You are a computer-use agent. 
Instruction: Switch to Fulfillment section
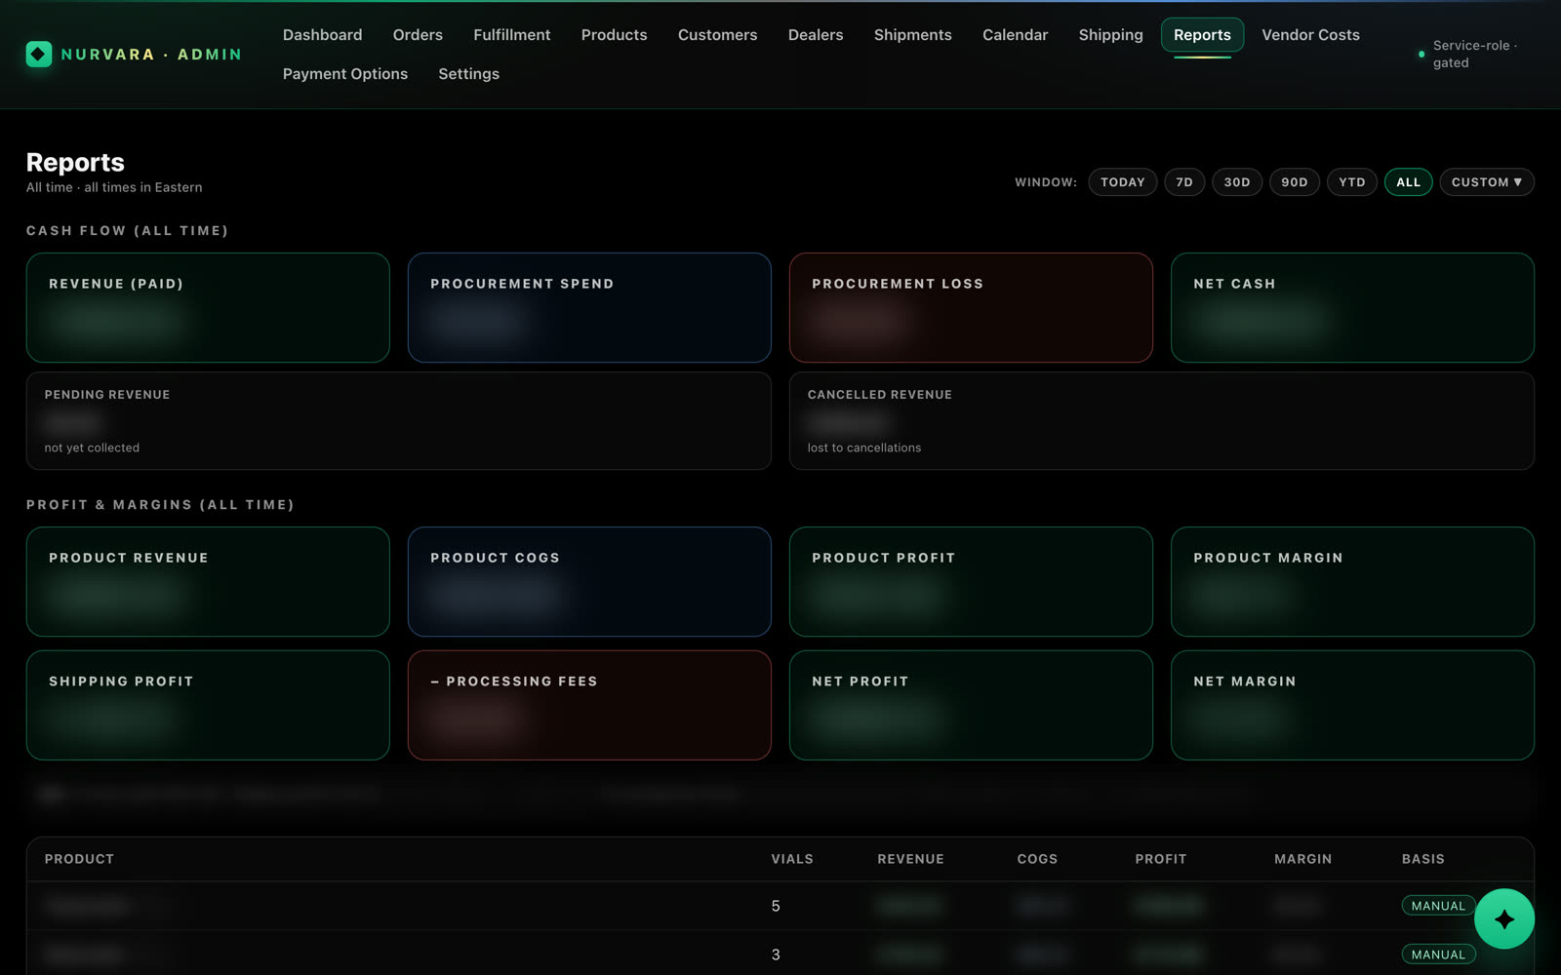pos(511,35)
